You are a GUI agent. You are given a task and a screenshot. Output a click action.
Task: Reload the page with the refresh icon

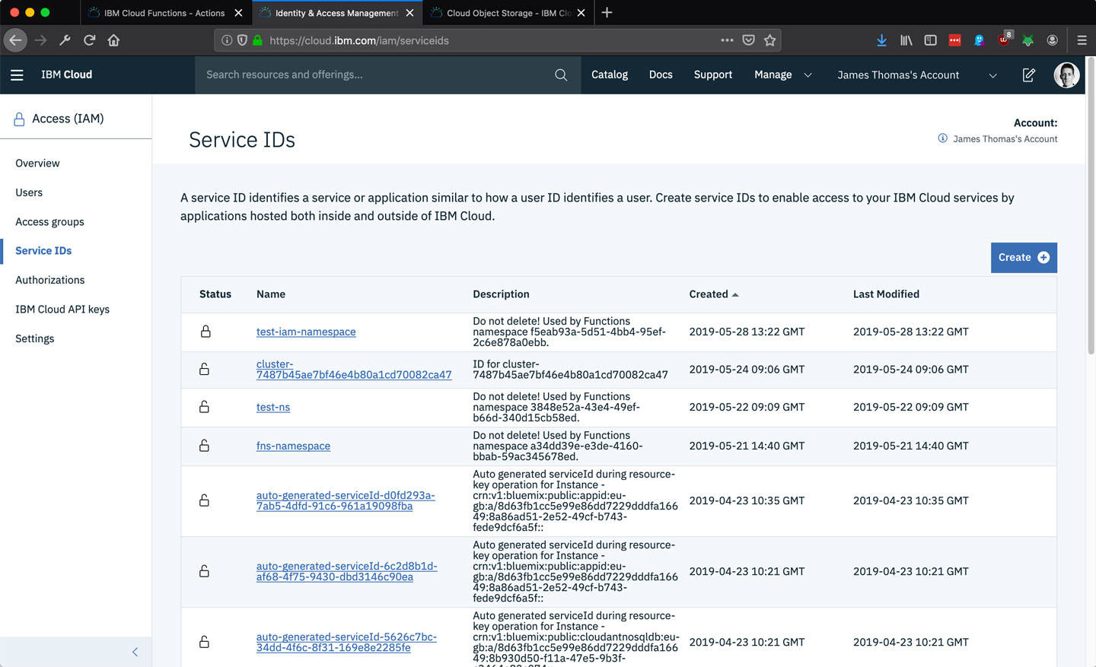[89, 40]
